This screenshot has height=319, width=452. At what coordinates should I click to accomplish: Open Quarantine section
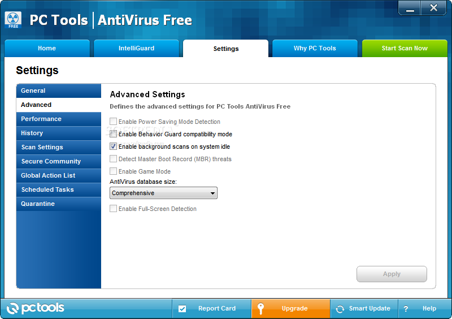[59, 204]
